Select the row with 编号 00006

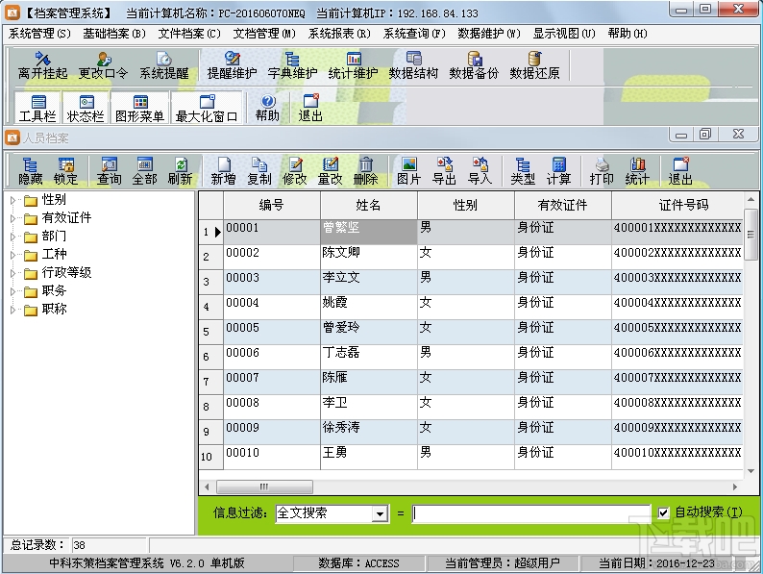click(x=471, y=357)
